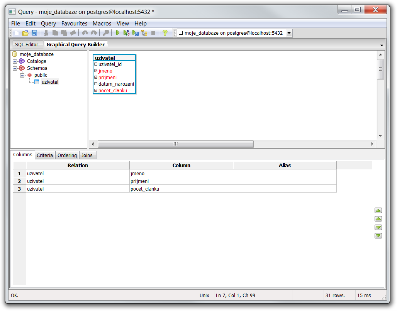This screenshot has width=397, height=311.
Task: Click the Find magnifier toolbar icon
Action: point(105,33)
